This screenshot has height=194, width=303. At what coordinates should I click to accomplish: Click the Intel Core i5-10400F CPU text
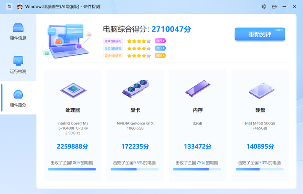tap(72, 128)
